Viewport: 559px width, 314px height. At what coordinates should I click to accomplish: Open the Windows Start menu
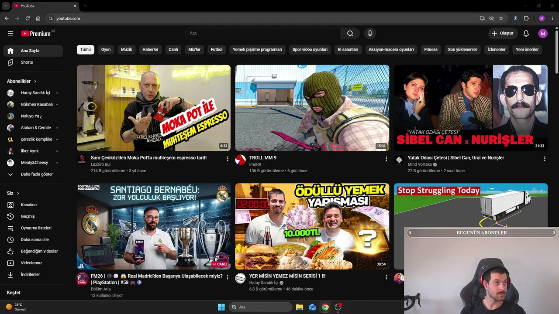tap(221, 307)
